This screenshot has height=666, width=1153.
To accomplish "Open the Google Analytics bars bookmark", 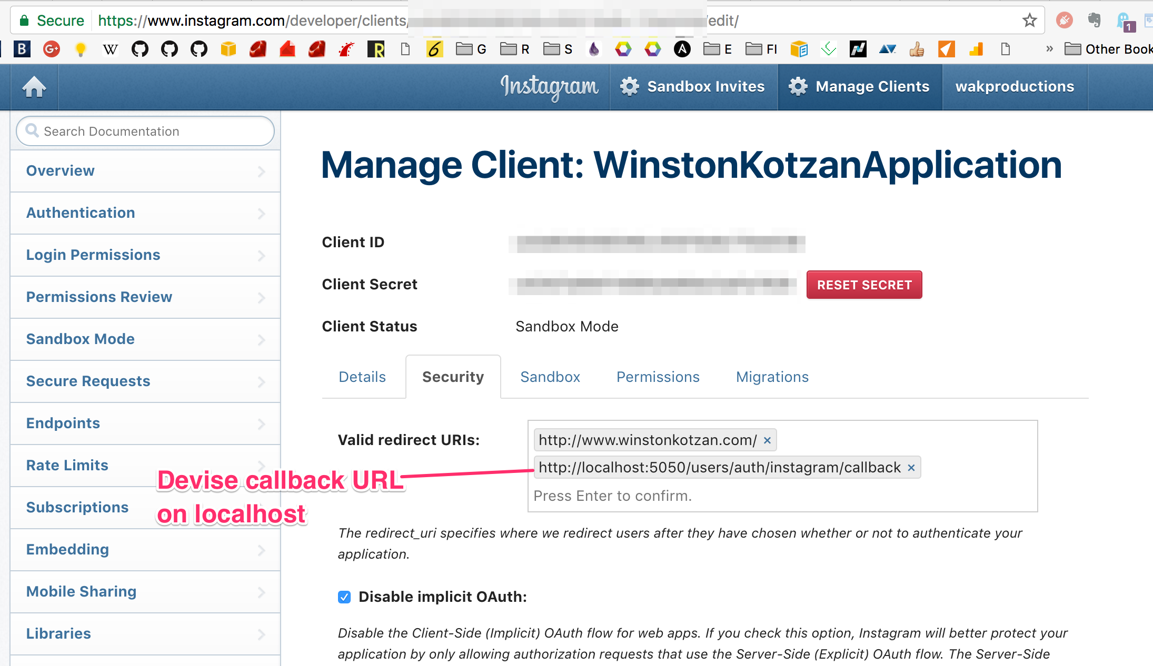I will click(x=976, y=49).
